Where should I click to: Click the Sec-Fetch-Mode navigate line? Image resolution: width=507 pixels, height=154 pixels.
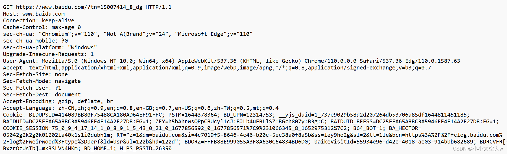click(x=42, y=81)
